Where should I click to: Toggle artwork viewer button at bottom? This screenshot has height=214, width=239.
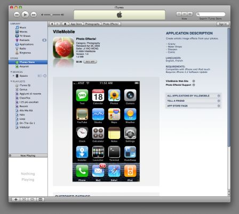41,200
